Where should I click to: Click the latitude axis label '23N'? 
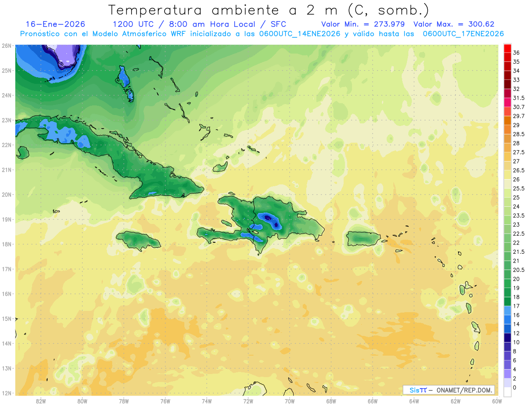(x=6, y=120)
